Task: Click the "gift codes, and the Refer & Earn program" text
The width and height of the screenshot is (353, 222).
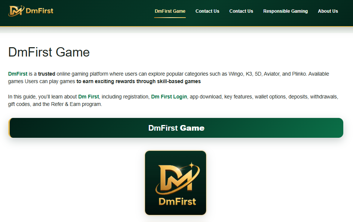Action: click(55, 104)
